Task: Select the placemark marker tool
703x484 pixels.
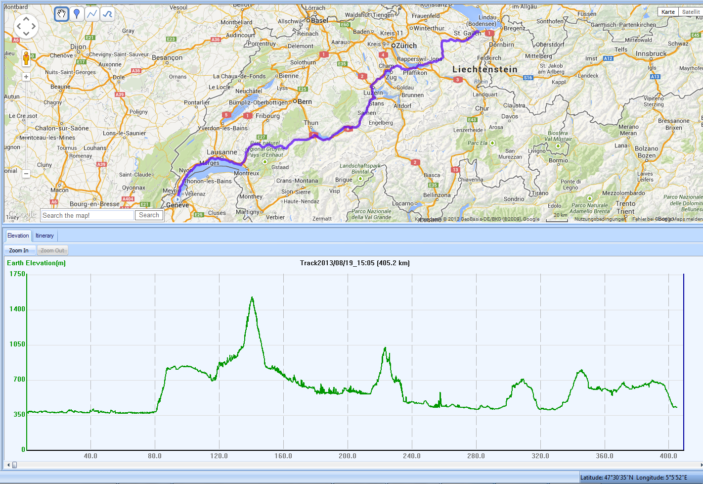Action: pyautogui.click(x=77, y=14)
